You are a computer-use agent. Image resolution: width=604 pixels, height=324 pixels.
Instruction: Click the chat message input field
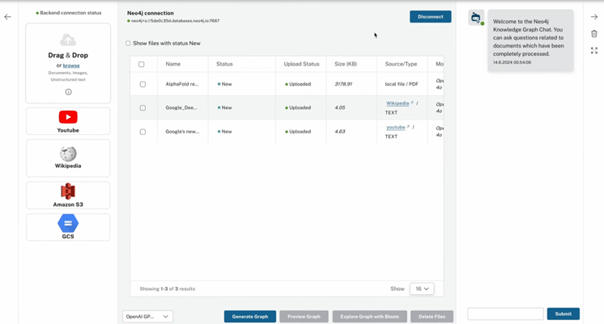click(x=505, y=313)
